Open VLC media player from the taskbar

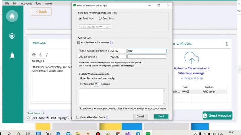pyautogui.click(x=88, y=133)
